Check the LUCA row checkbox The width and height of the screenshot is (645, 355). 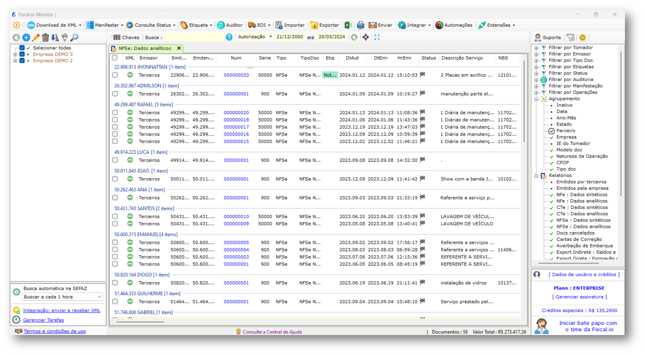point(115,160)
